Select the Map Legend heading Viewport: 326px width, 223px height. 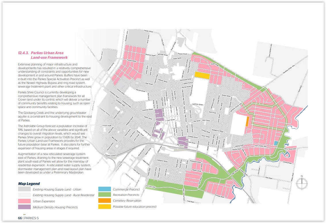point(29,184)
